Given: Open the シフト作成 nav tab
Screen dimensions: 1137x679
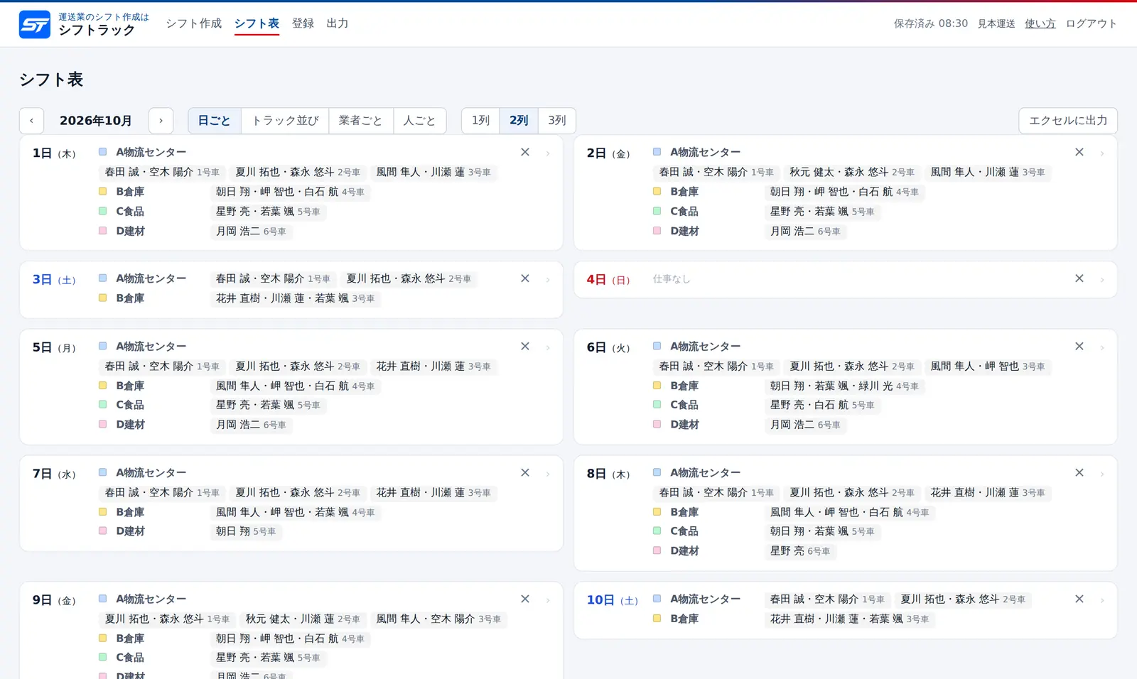Looking at the screenshot, I should [x=194, y=23].
